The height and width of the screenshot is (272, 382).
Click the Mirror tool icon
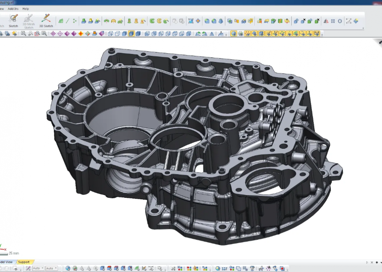326,21
